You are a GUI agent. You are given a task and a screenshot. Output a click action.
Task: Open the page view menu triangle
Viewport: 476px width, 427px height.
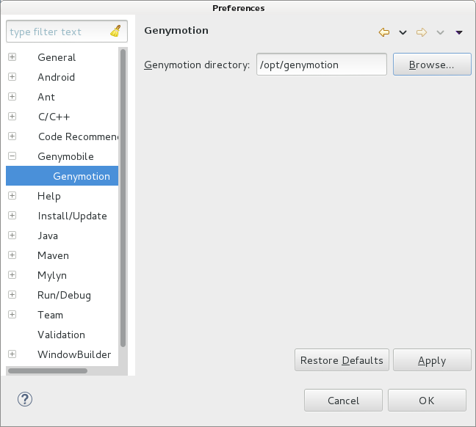(x=459, y=32)
